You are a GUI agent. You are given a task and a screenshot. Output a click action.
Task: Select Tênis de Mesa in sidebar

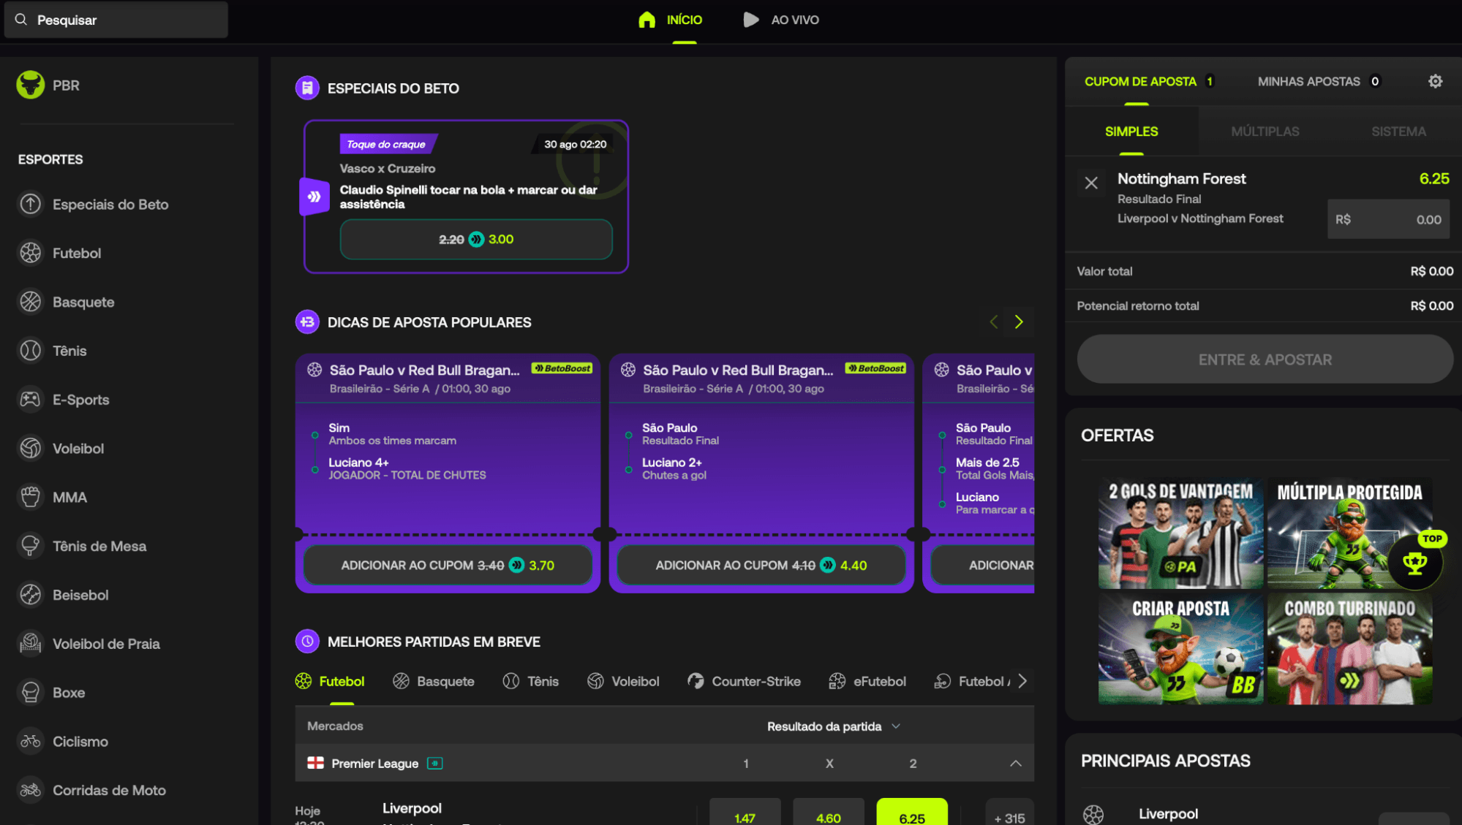[x=82, y=546]
